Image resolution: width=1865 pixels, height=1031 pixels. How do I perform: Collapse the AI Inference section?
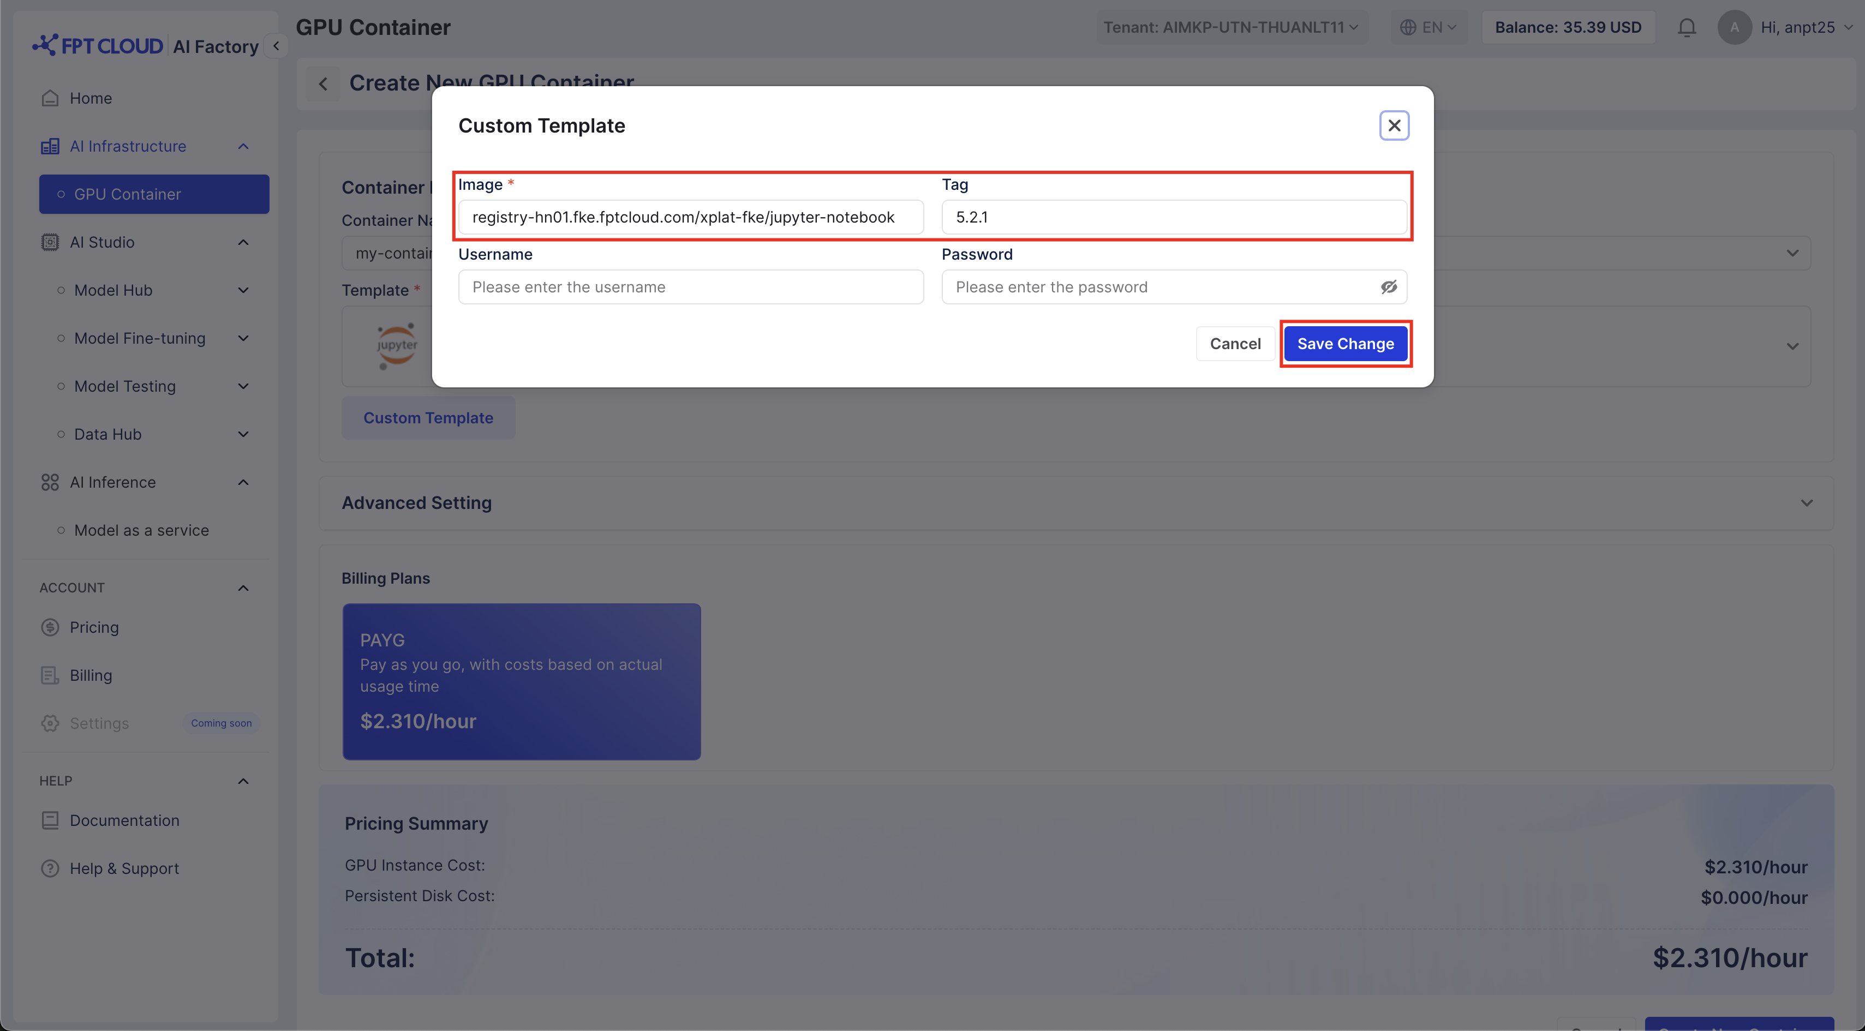click(243, 482)
